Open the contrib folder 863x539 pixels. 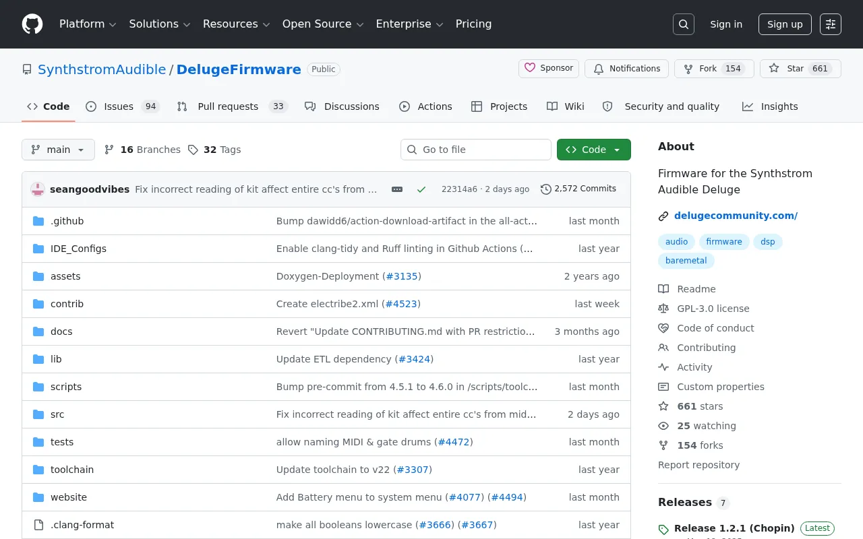(x=67, y=304)
